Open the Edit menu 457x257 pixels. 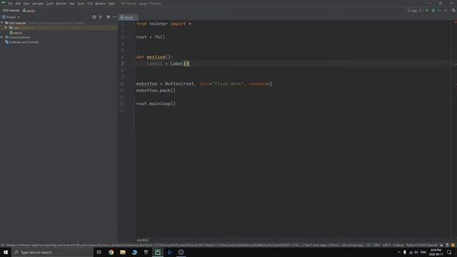tap(18, 4)
